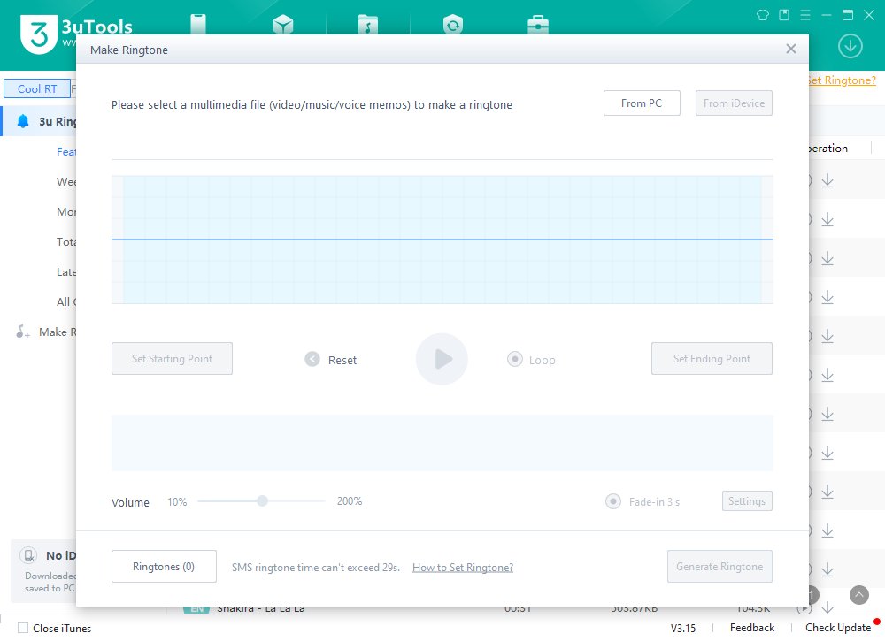The image size is (885, 641).
Task: Select the Featured sidebar category
Action: point(66,152)
